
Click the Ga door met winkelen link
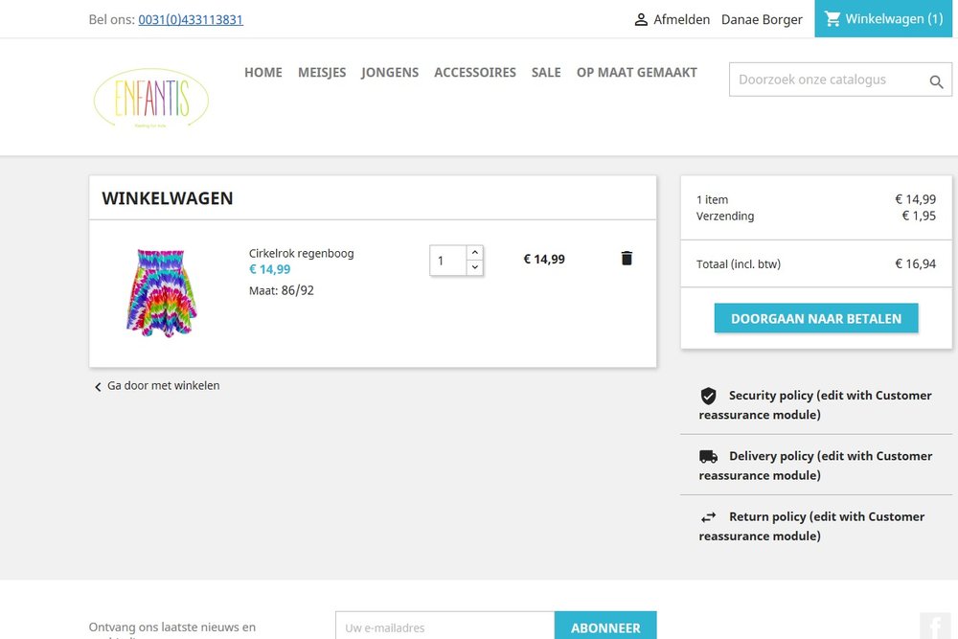coord(164,385)
